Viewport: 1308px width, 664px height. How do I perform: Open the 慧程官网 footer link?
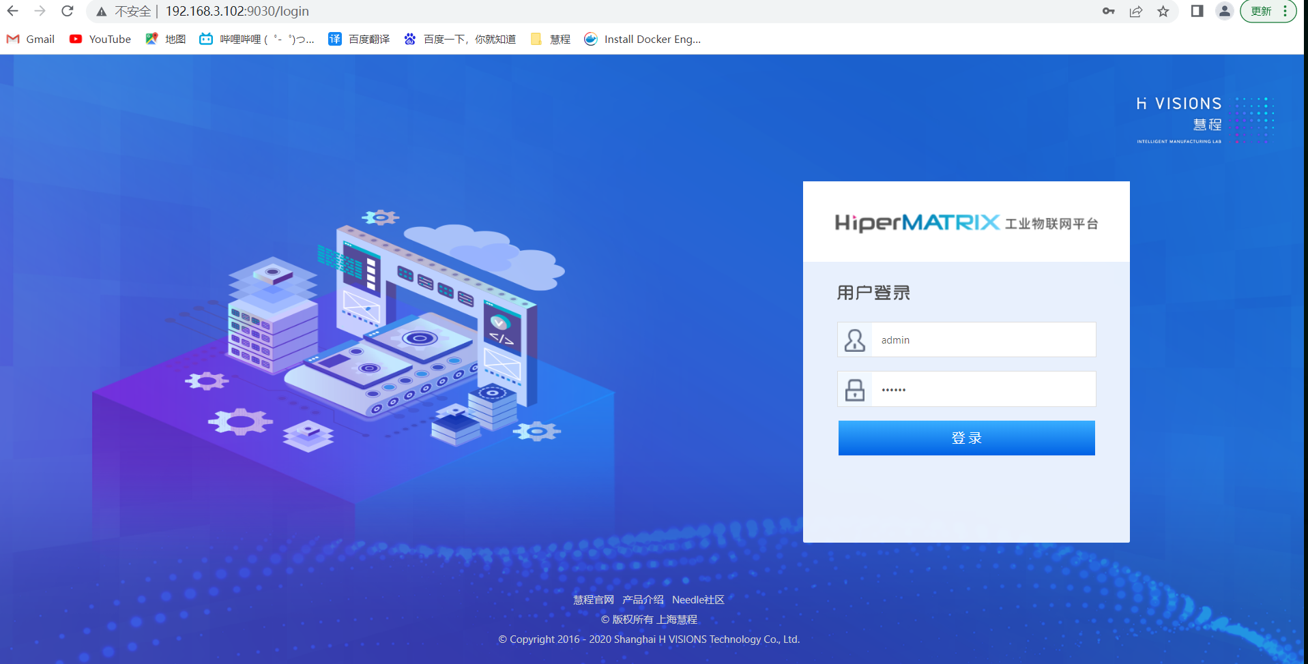click(x=594, y=600)
